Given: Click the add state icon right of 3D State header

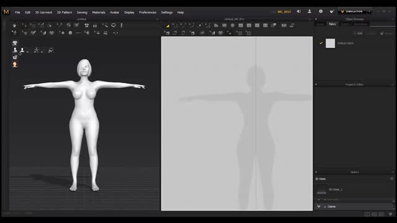Looking at the screenshot, I should point(391,179).
